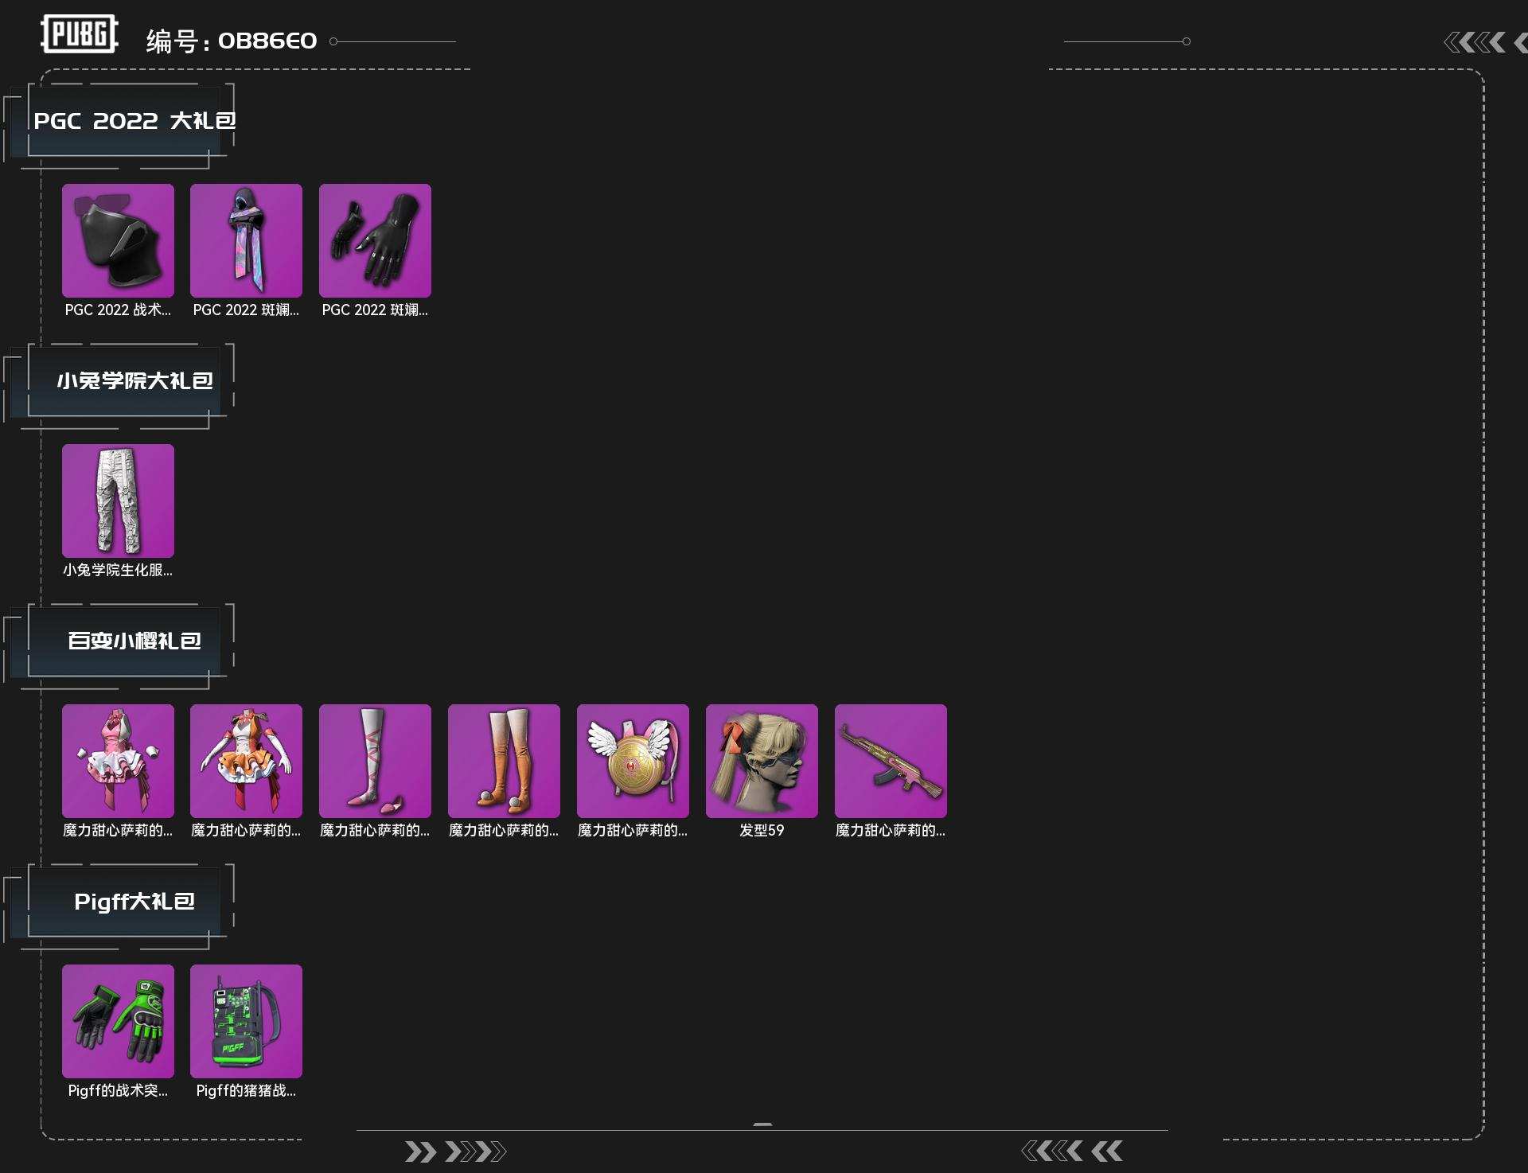
Task: Open the PGC 2022 大礼包 section header
Action: coord(134,121)
